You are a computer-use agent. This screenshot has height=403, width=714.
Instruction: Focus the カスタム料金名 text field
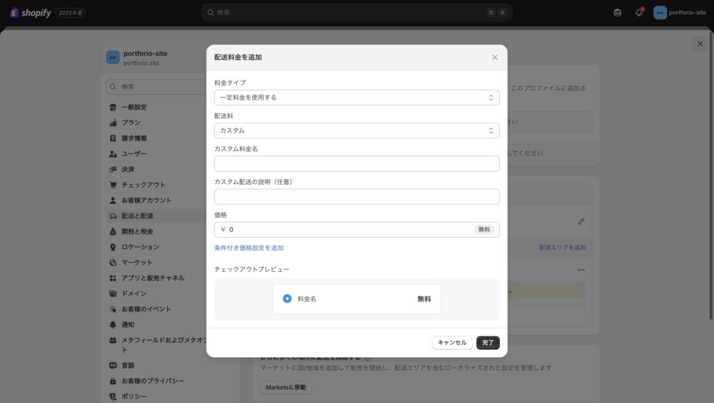356,164
